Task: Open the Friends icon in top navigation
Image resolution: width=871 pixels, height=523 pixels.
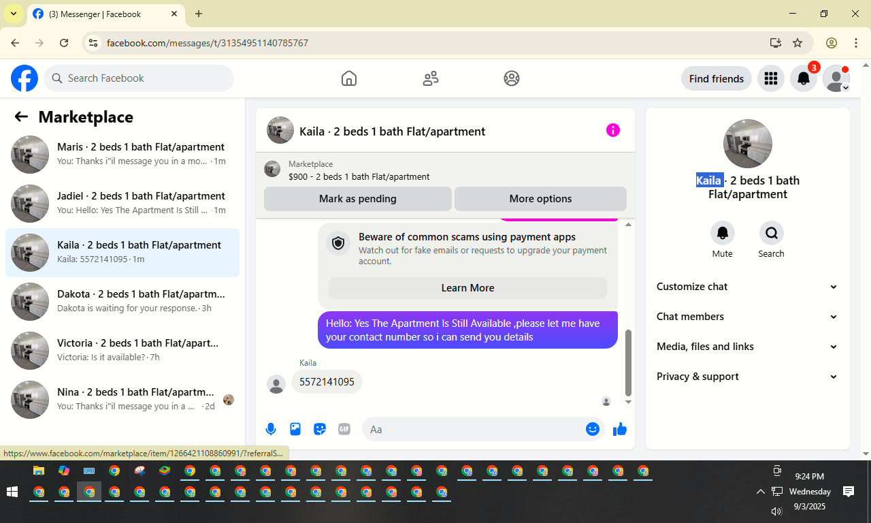Action: click(431, 78)
